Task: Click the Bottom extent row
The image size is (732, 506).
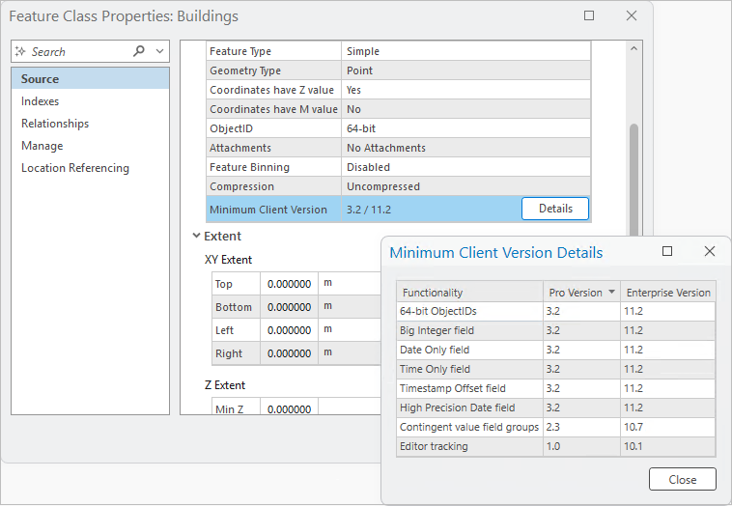Action: pos(296,307)
